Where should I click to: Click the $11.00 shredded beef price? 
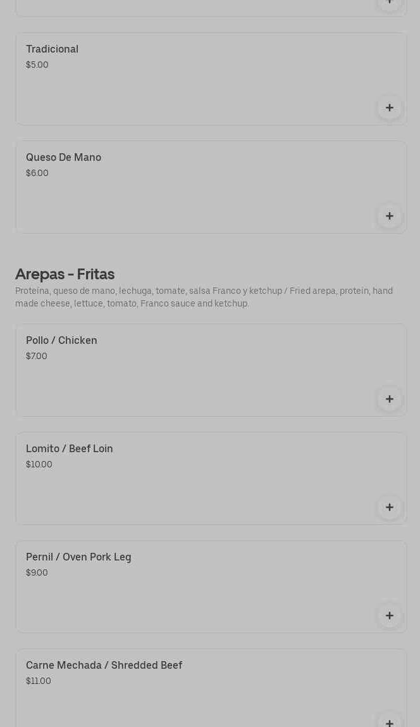[39, 681]
